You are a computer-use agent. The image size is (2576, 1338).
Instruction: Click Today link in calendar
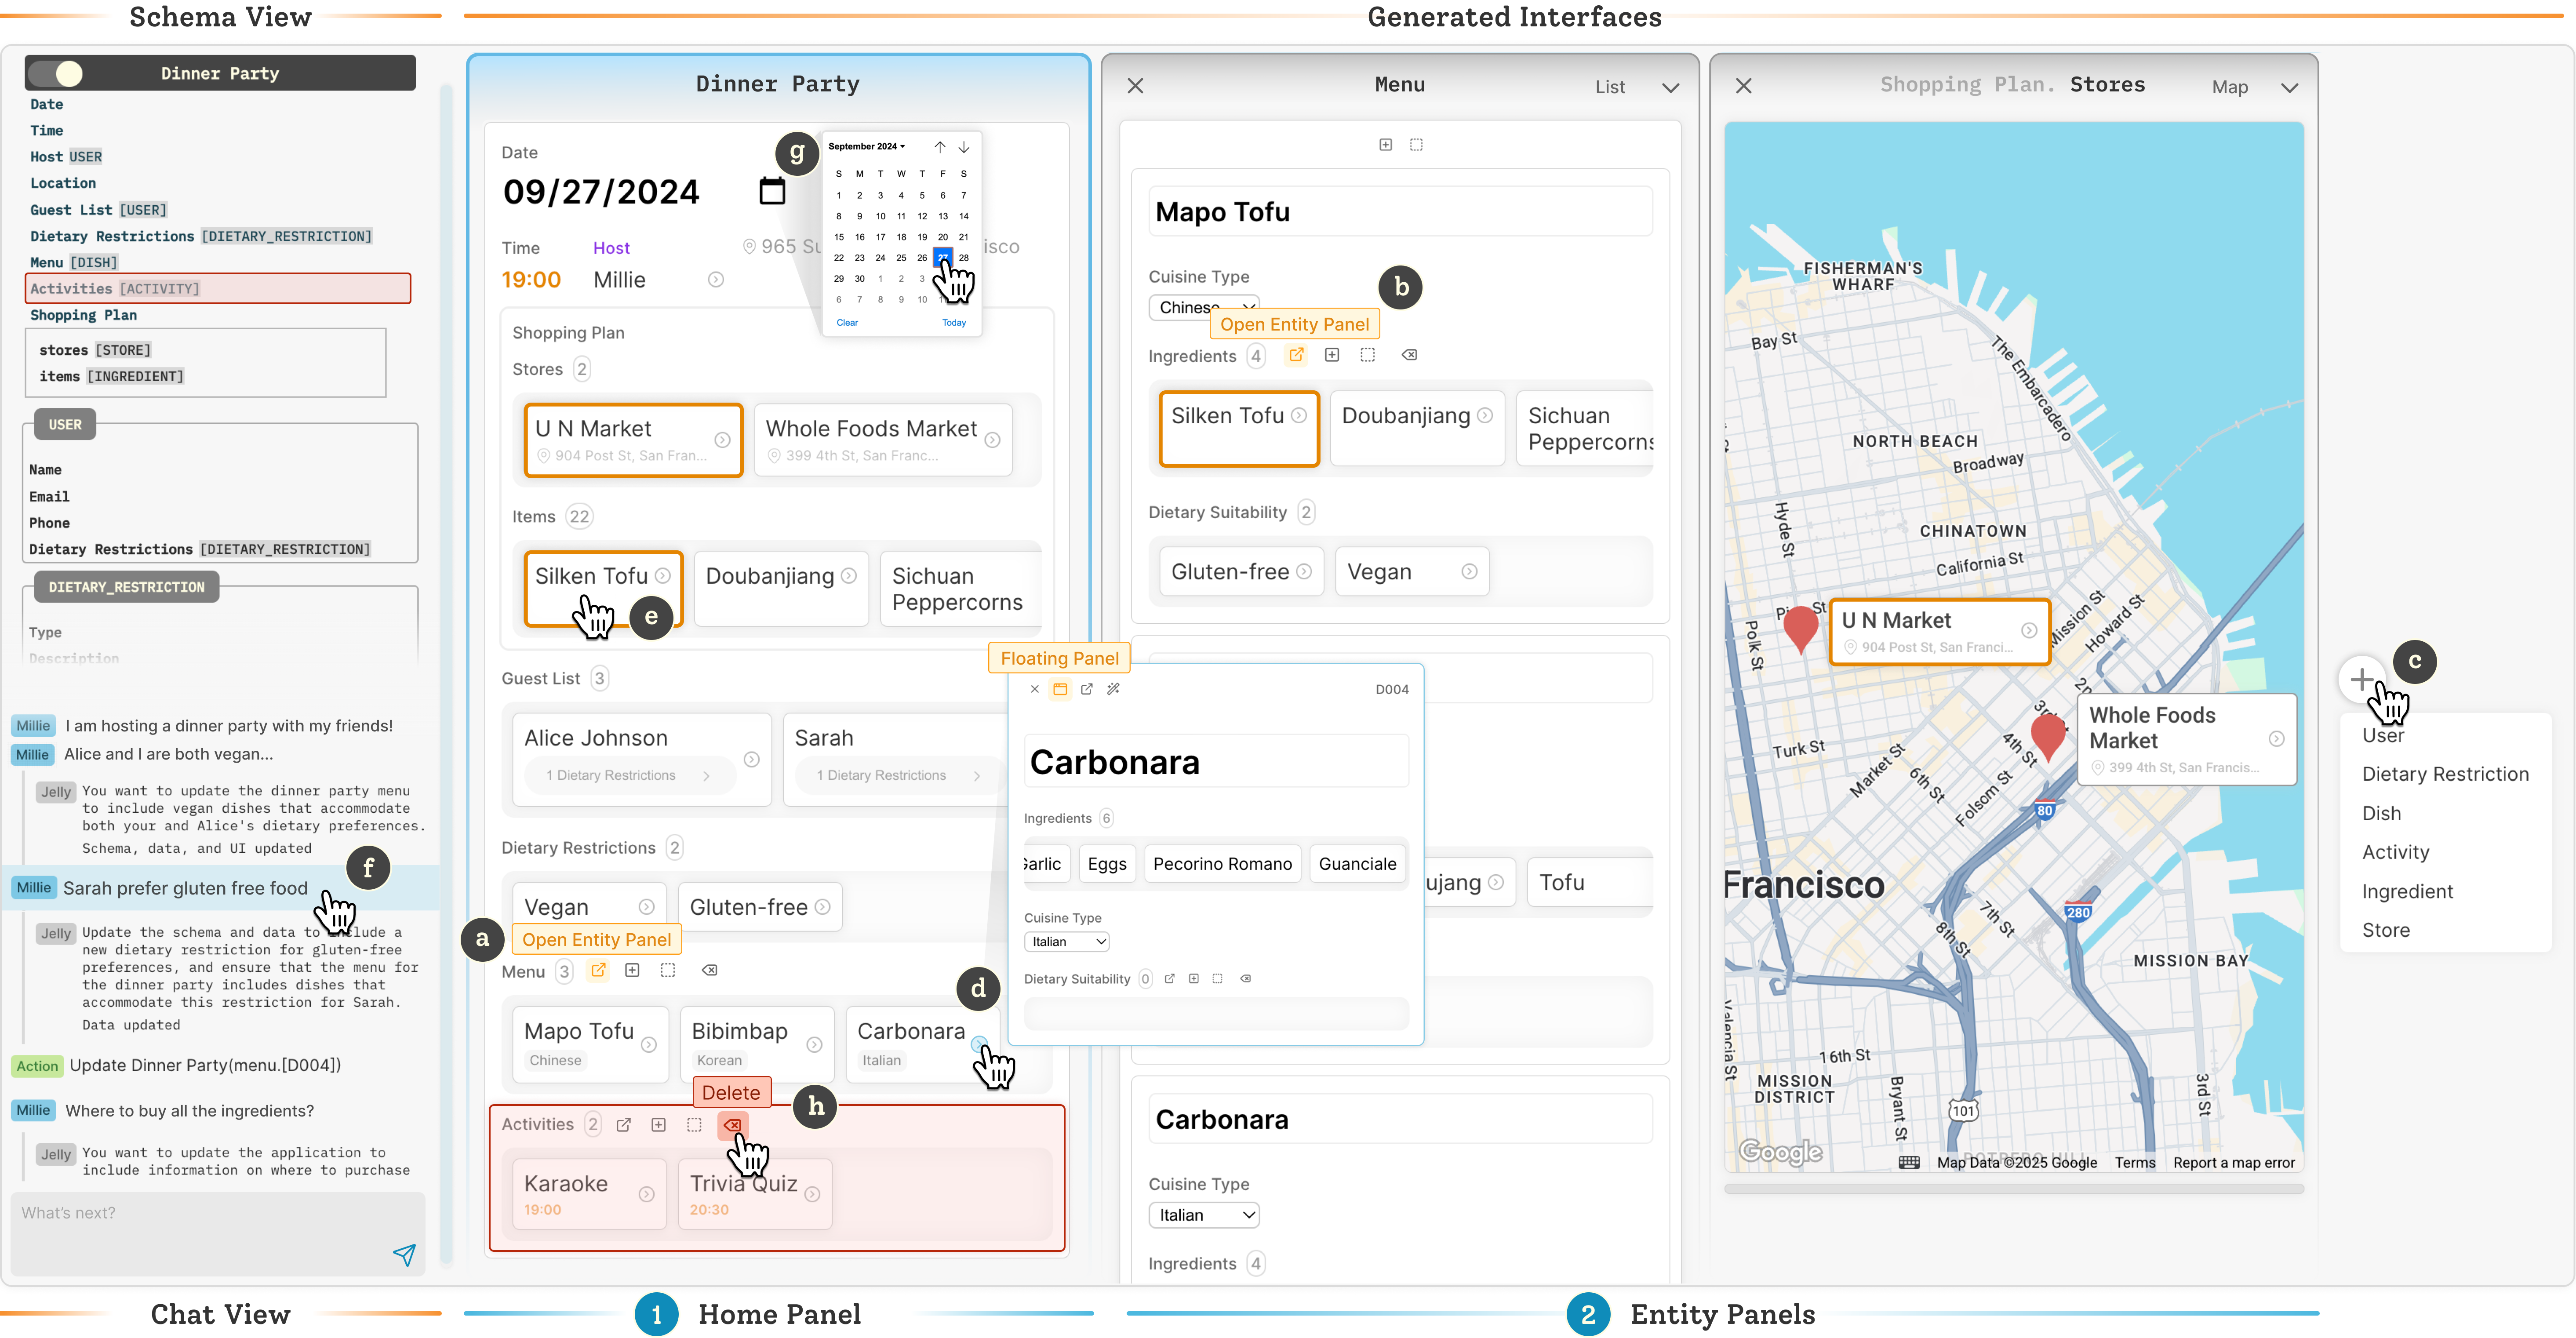(x=953, y=322)
